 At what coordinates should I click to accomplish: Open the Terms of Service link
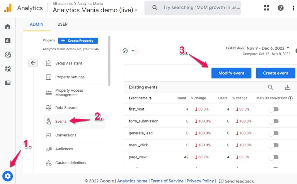tap(167, 181)
